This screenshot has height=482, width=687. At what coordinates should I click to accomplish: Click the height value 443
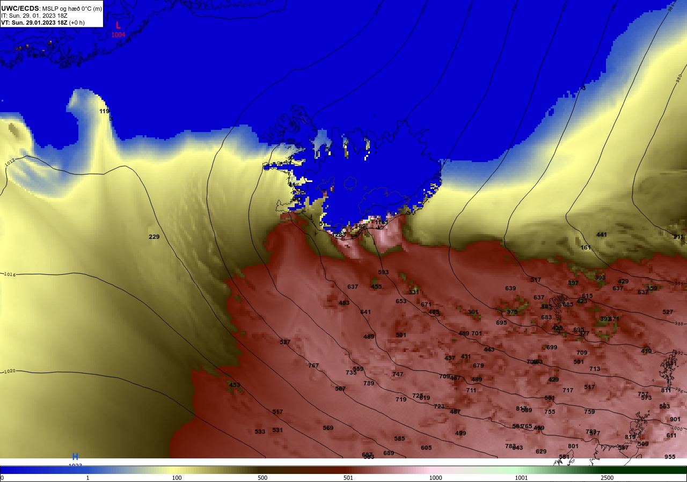point(489,349)
